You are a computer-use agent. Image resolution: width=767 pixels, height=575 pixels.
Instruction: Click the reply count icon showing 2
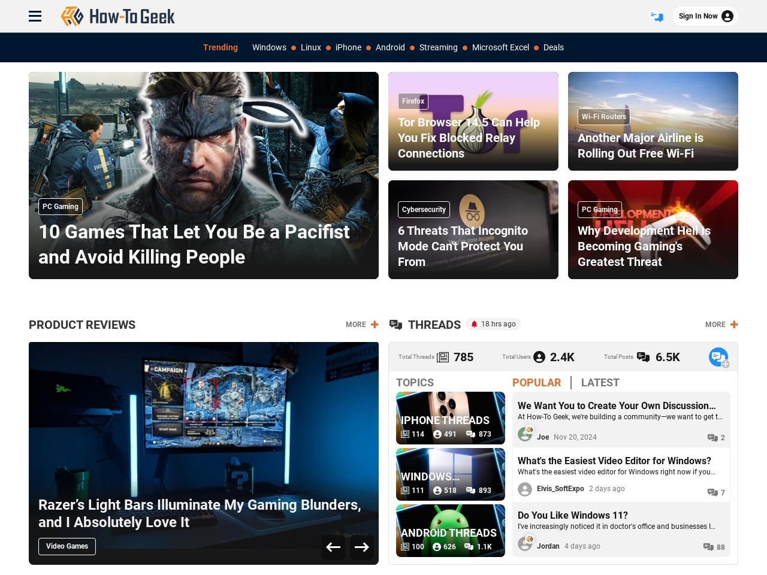pos(716,438)
